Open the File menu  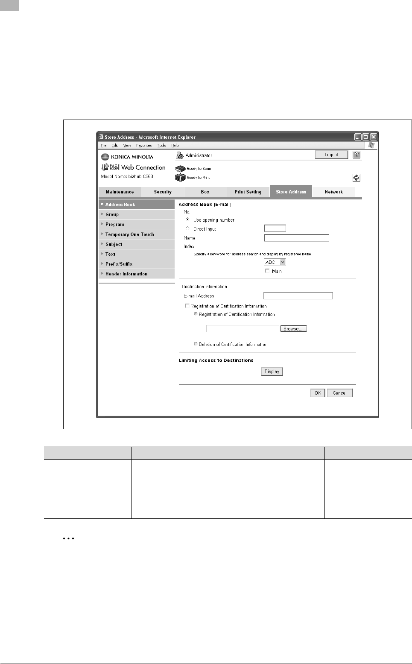(x=104, y=145)
